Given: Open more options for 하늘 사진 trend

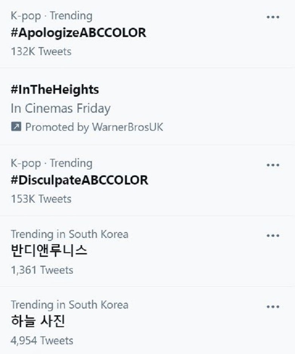Looking at the screenshot, I should point(273,306).
